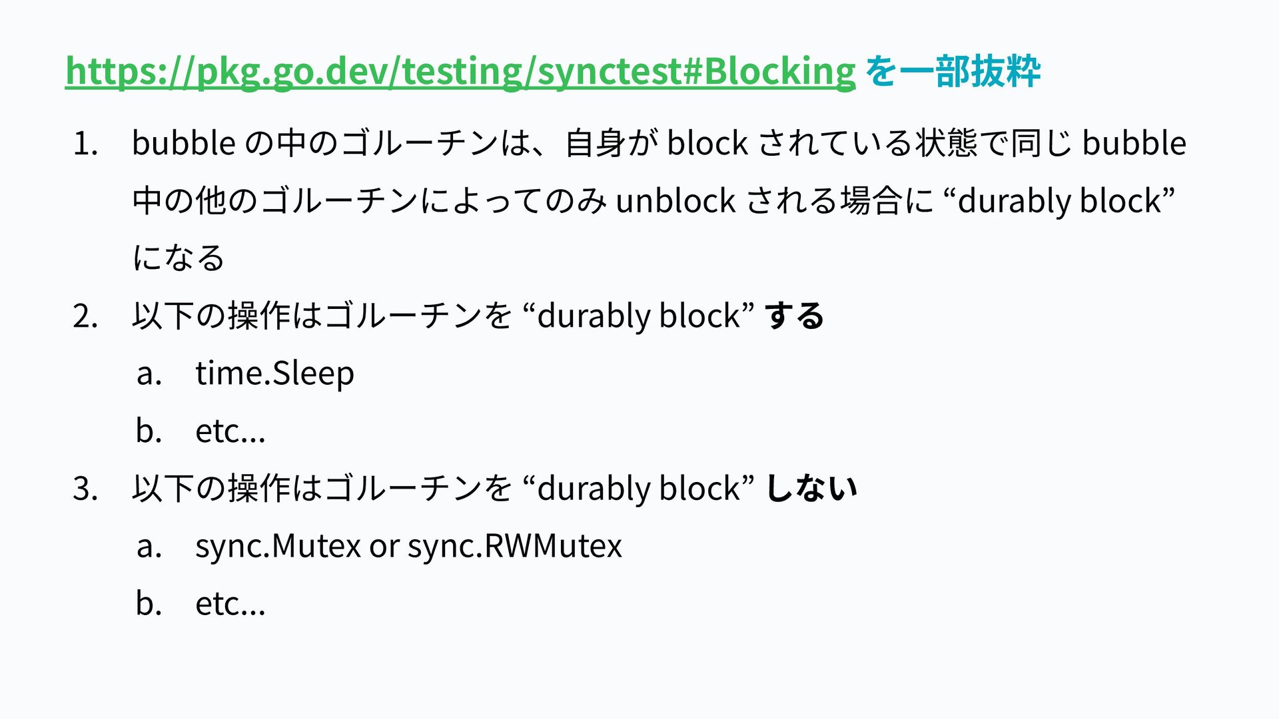Image resolution: width=1279 pixels, height=719 pixels.
Task: Click the "durably block" phrase in item 3
Action: (x=639, y=488)
